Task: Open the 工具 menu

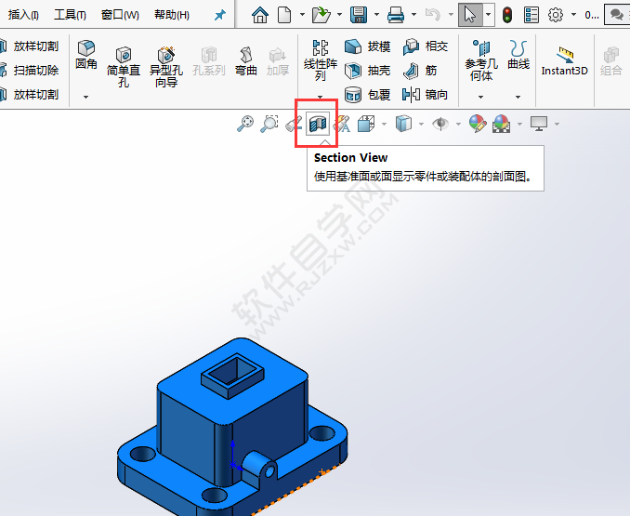Action: (70, 15)
